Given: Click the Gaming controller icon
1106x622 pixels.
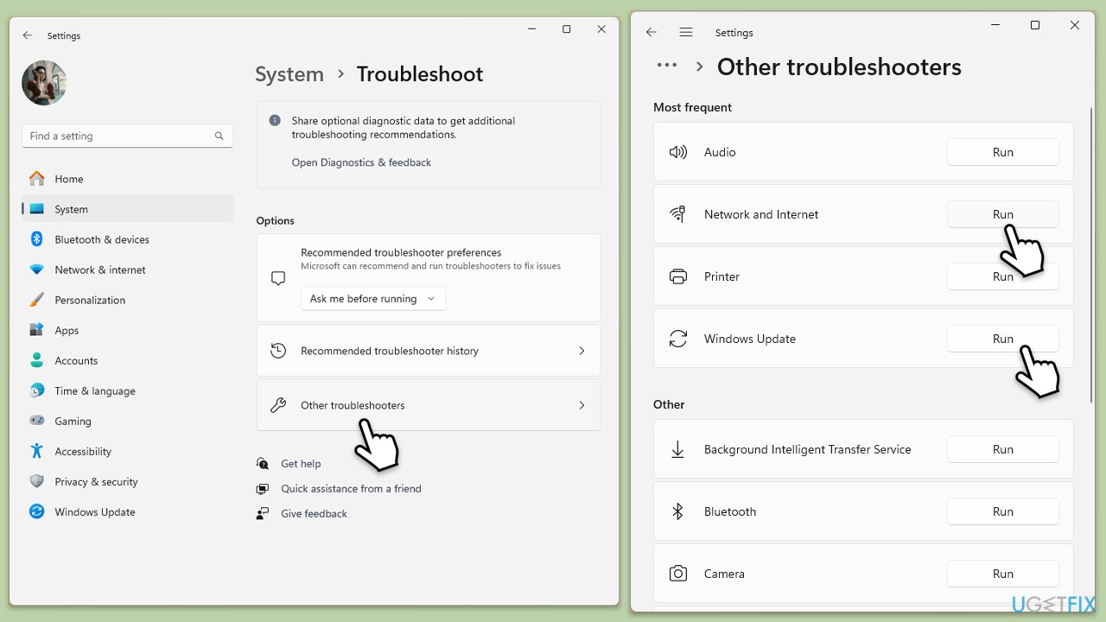Looking at the screenshot, I should (36, 421).
